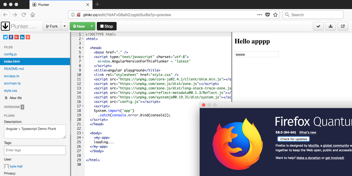Open the AddThis share icon
The height and width of the screenshot is (176, 352).
tap(28, 37)
